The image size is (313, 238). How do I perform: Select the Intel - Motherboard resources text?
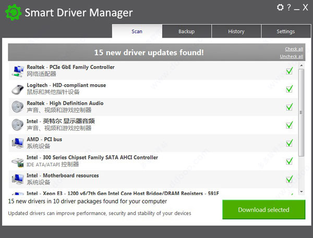[x=63, y=175]
